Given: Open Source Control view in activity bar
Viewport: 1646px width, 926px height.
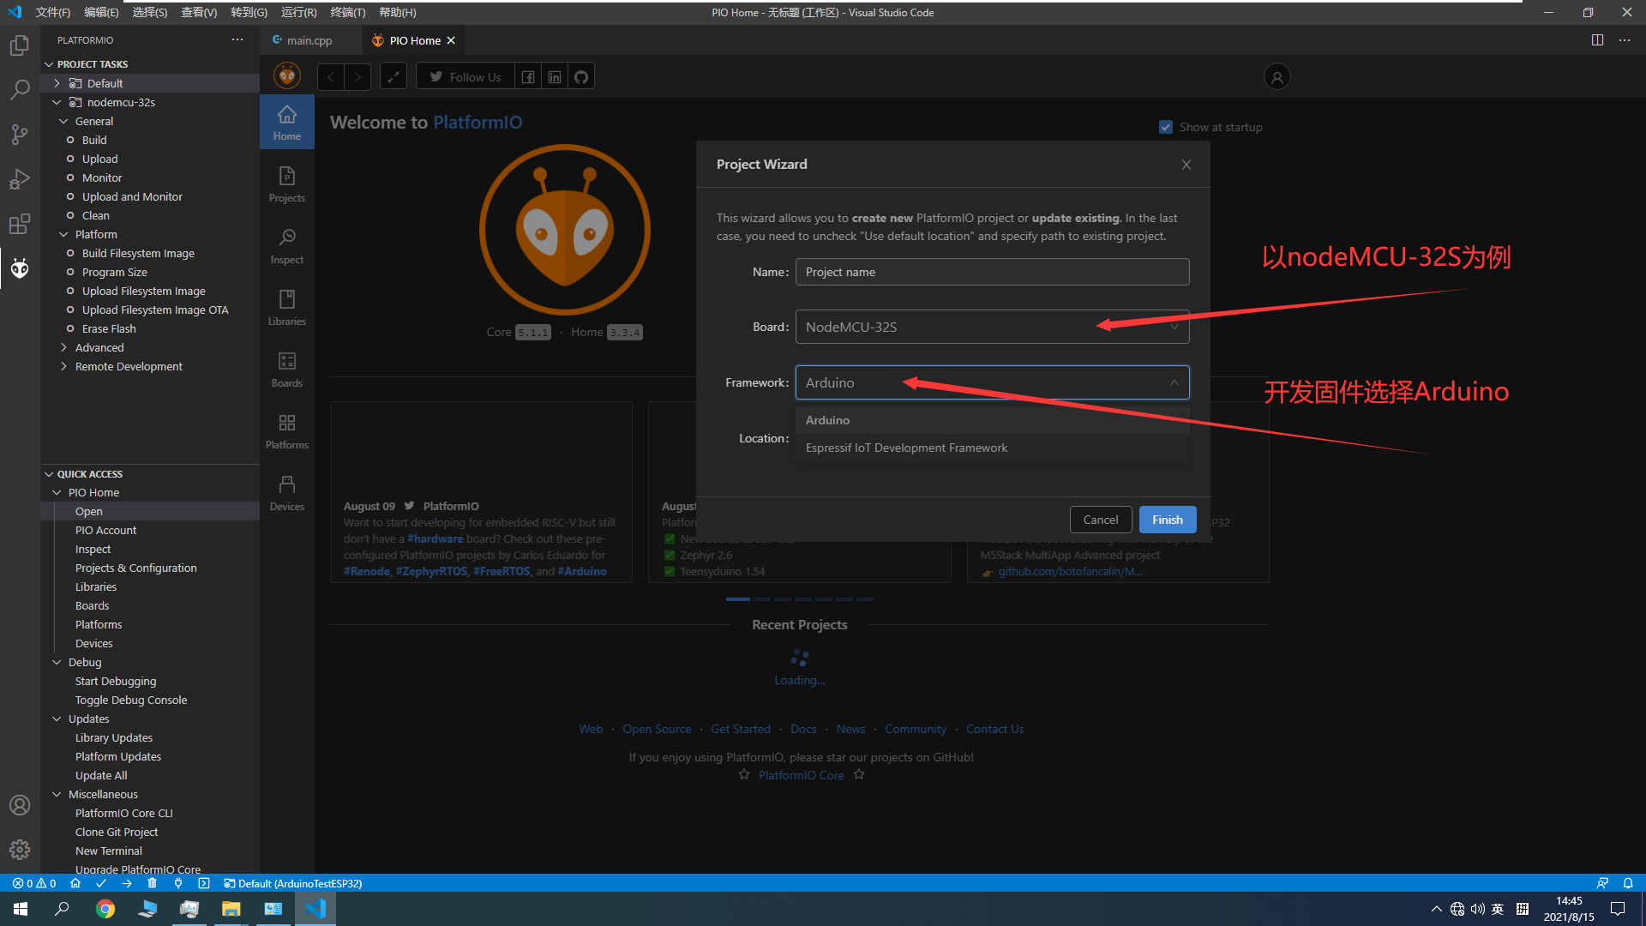Looking at the screenshot, I should (x=20, y=134).
